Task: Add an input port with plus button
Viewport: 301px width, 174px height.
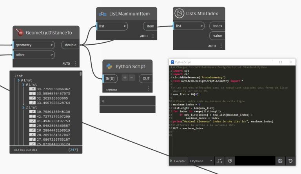Action: [125, 78]
